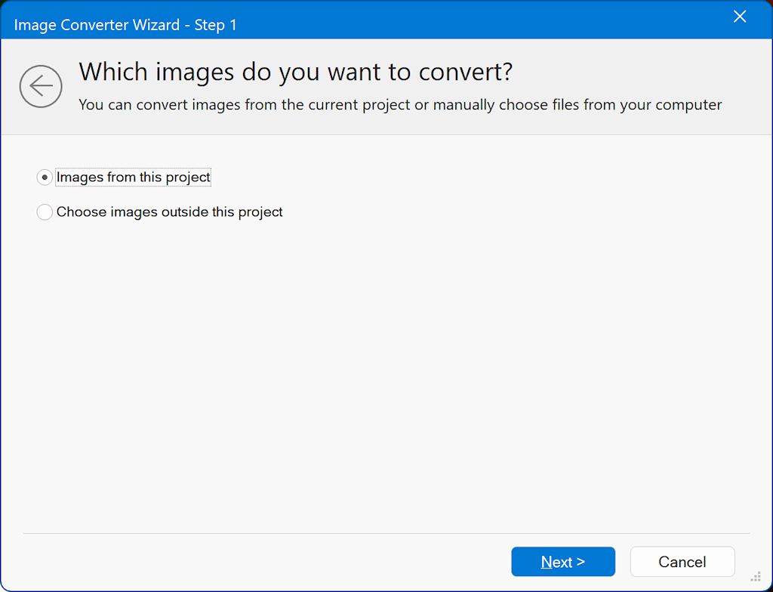Click the resize grip in window corner
773x592 pixels.
[755, 577]
